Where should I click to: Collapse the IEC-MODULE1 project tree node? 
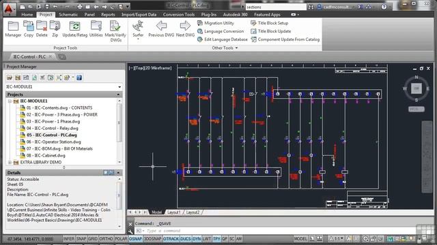click(10, 101)
